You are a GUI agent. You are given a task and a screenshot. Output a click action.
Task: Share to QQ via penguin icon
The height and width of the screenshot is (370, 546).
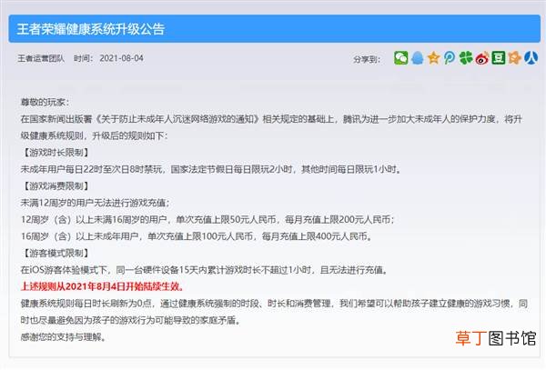(x=417, y=57)
